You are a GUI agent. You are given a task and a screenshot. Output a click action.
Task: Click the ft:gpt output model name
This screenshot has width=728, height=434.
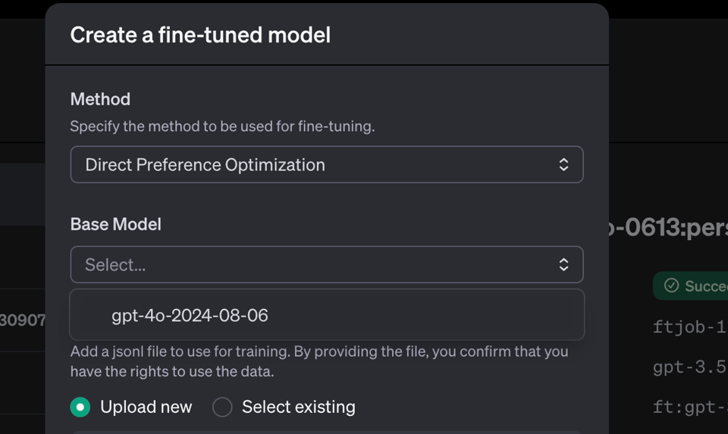(x=689, y=407)
